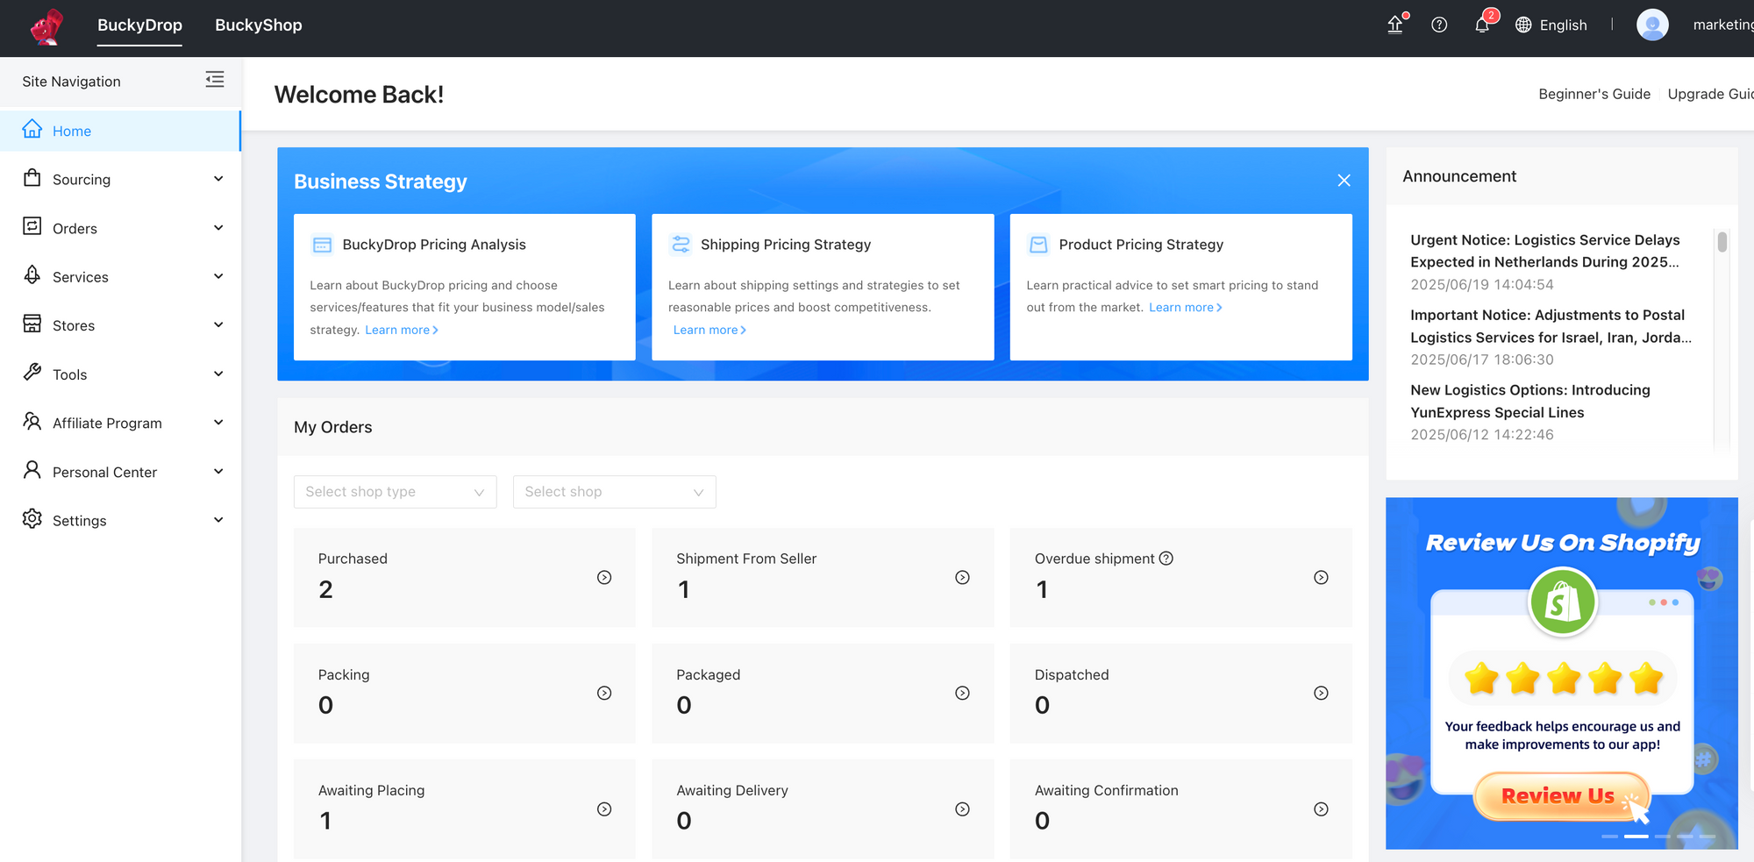Open Shipment From Seller arrow icon

click(963, 577)
